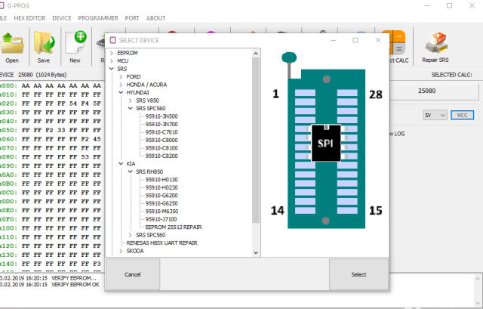Click the VERIFY EEPROM OK log line
Screen dimensions: 483x309
coord(51,285)
